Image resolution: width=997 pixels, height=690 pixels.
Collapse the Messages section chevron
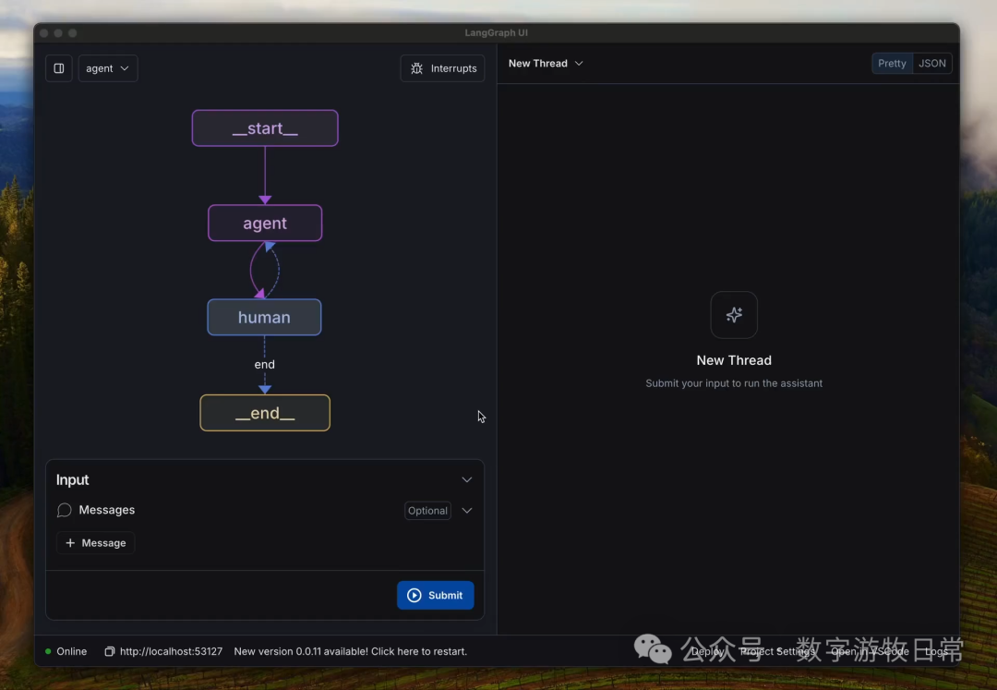tap(467, 511)
